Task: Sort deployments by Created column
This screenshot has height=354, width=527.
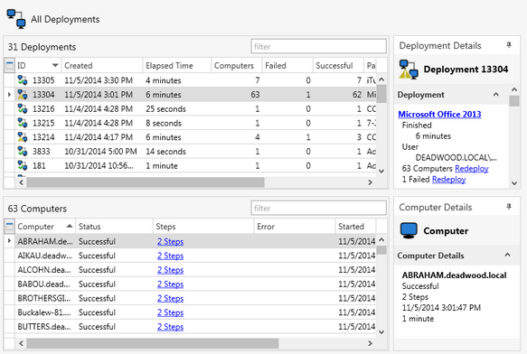Action: [x=102, y=66]
